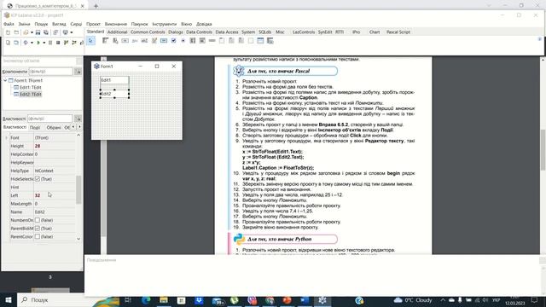Screen dimensions: 546x307
Task: Click the Save toolbar icon
Action: click(38, 32)
